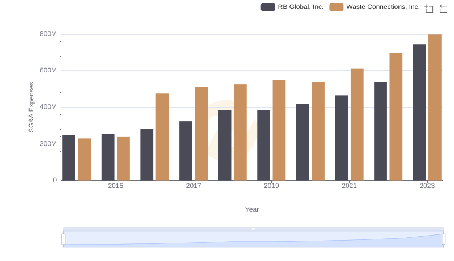
Task: Click the Year axis title
Action: tap(252, 209)
